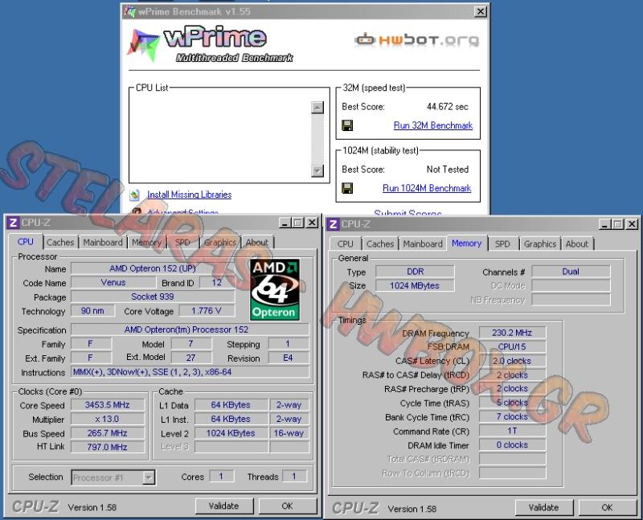Click the CPU-Z Z icon in the right window title bar
The height and width of the screenshot is (520, 643).
pyautogui.click(x=333, y=224)
